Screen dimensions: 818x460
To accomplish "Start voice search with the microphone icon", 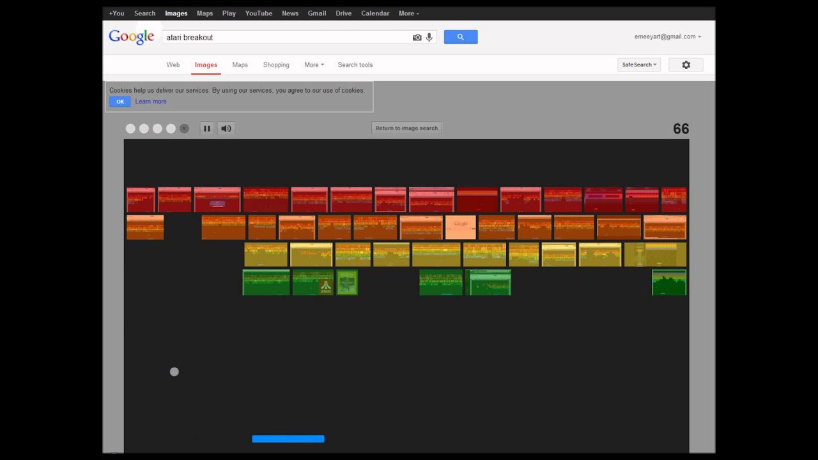I will [x=429, y=38].
